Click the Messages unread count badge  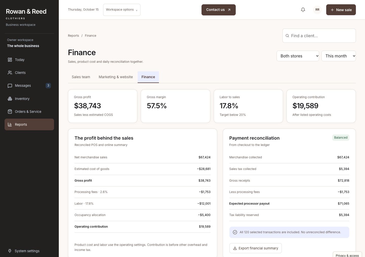[x=48, y=85]
